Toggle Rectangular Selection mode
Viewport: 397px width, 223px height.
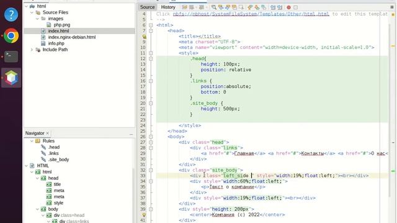[x=241, y=7]
